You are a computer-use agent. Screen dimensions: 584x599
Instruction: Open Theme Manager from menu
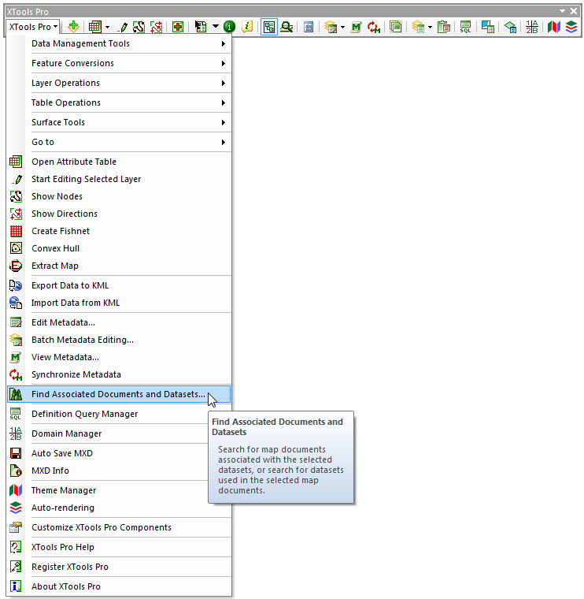point(108,490)
